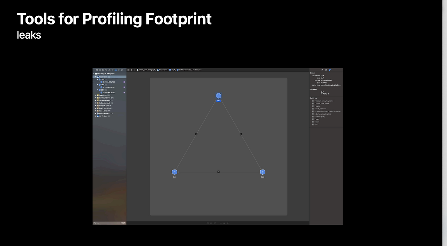The image size is (447, 246).
Task: Expand the VM Regions group
Action: click(96, 116)
